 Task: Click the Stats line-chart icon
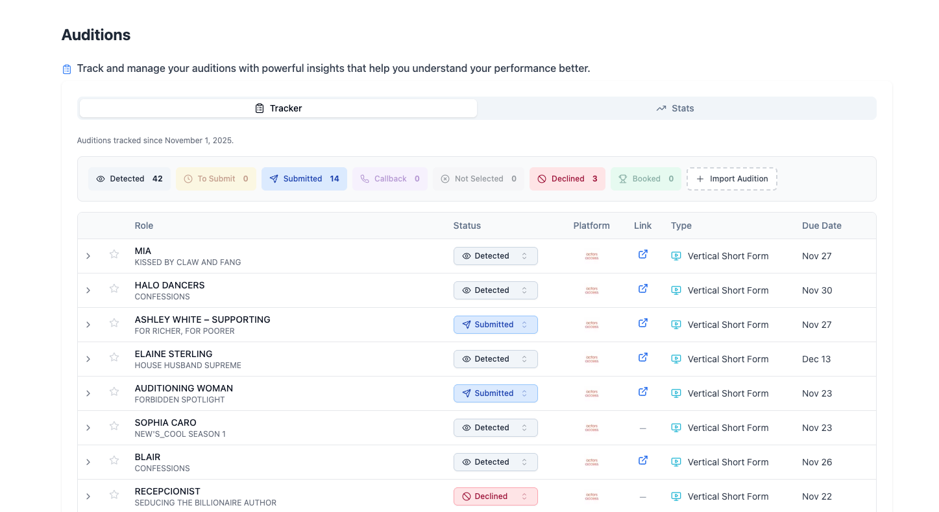coord(661,108)
